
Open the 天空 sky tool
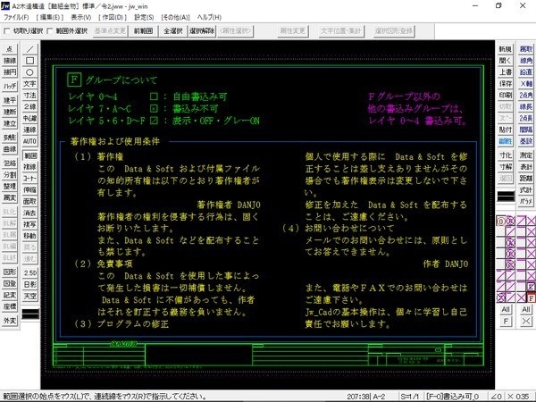pos(29,296)
